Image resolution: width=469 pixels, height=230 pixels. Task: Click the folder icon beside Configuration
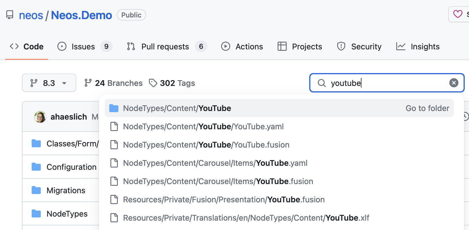(36, 167)
